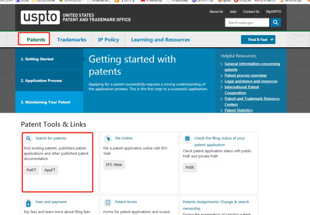The image size is (310, 215).
Task: Select the IP Policy menu tab
Action: point(108,40)
